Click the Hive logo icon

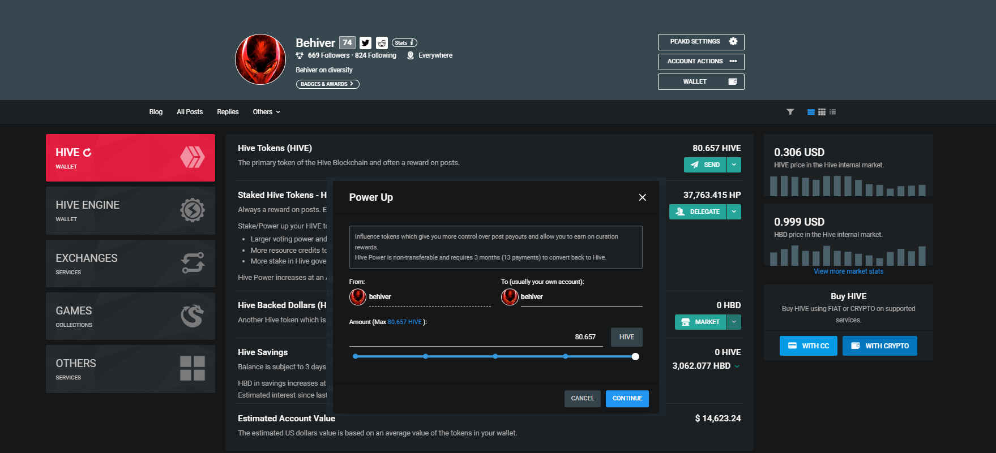click(x=193, y=157)
